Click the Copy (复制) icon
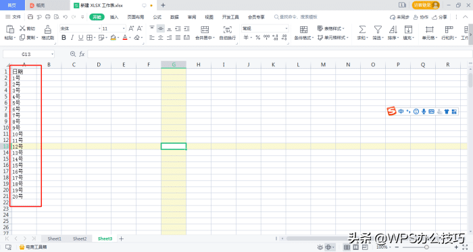 point(22,38)
